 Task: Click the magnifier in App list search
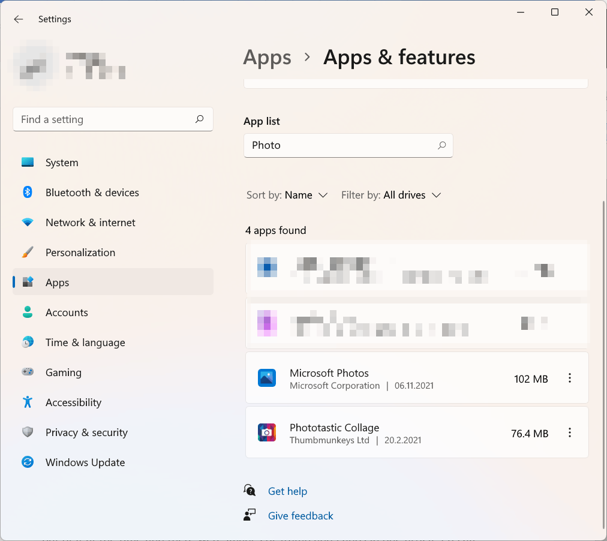point(441,145)
